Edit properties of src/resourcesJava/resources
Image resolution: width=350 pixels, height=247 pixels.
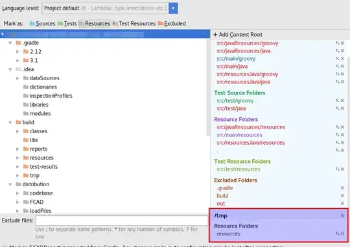point(338,142)
